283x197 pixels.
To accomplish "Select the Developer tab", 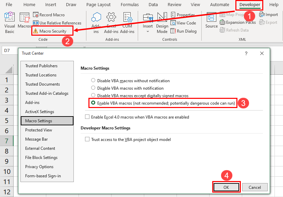I will click(x=250, y=5).
